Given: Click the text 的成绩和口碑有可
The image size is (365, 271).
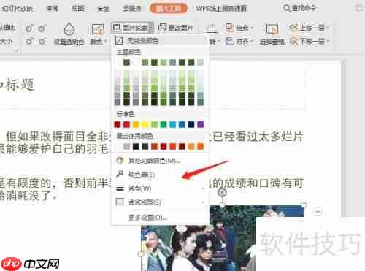Looking at the screenshot, I should coord(258,183).
